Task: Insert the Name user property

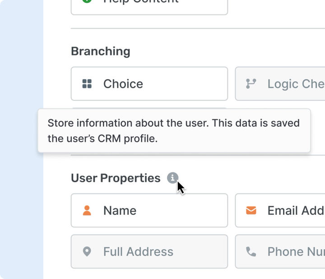Action: (x=149, y=210)
